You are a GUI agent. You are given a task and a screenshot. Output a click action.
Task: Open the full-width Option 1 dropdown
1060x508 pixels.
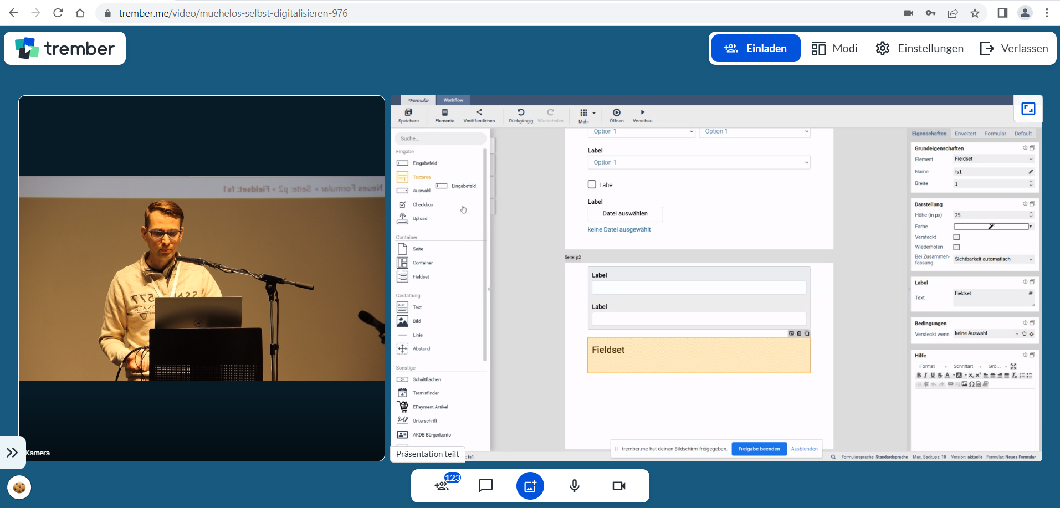click(x=699, y=162)
